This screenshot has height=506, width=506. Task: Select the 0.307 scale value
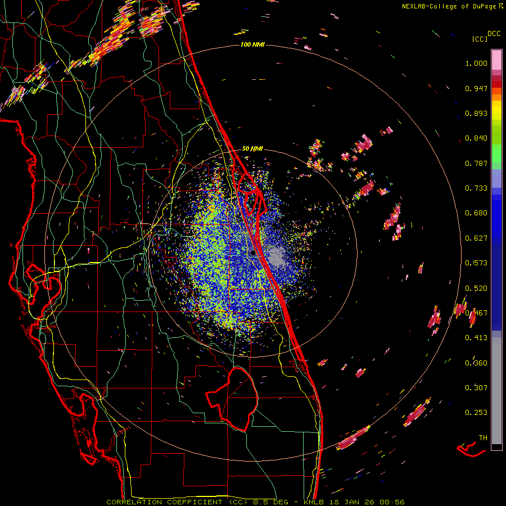click(476, 387)
